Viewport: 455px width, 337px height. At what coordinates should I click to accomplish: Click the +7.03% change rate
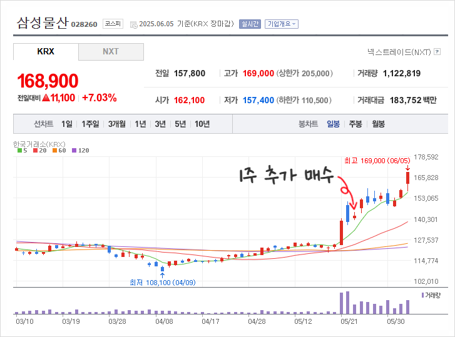(x=100, y=98)
